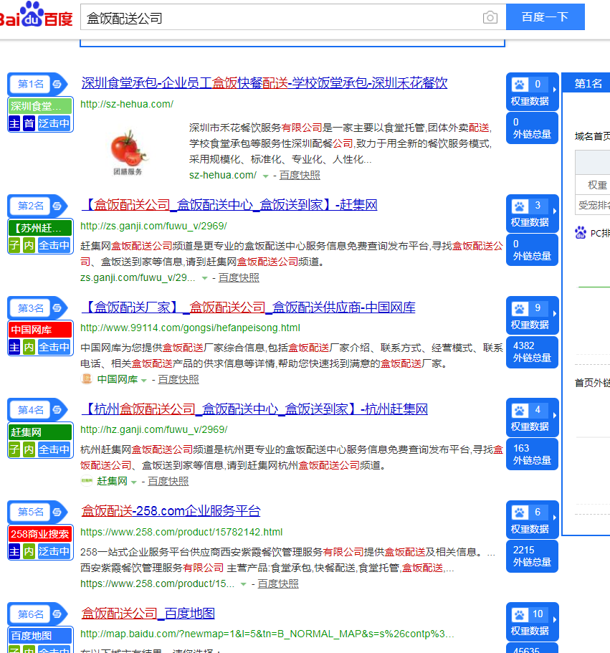
Task: Open 百度快照 link of 杭州赶集网 result
Action: (168, 482)
